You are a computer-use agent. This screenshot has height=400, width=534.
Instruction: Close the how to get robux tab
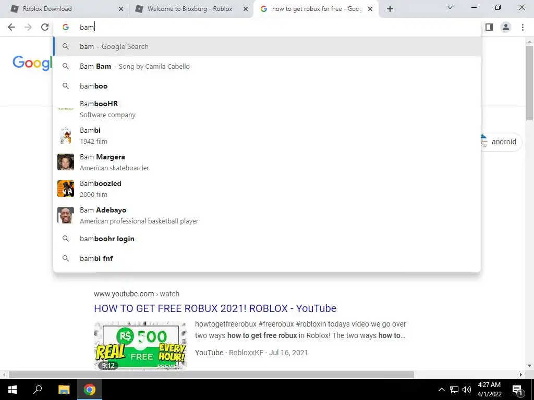[x=370, y=9]
